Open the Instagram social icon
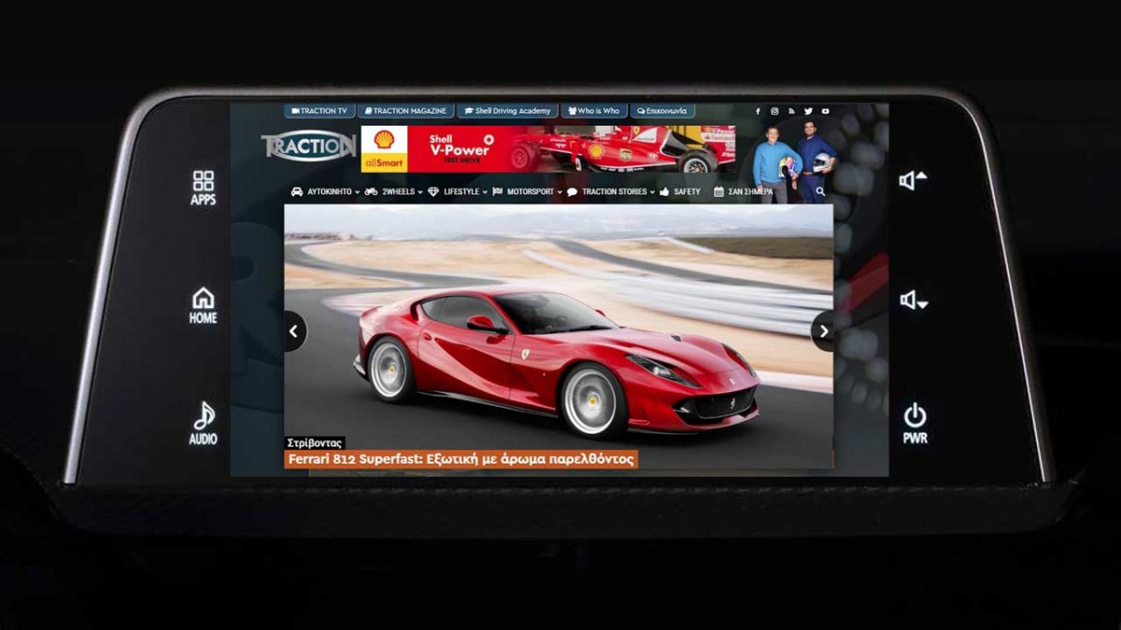Viewport: 1121px width, 630px height. pos(774,111)
